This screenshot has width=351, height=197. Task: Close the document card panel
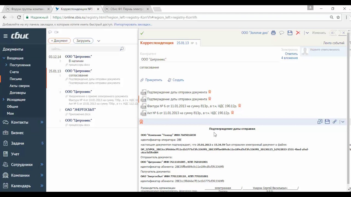click(344, 33)
